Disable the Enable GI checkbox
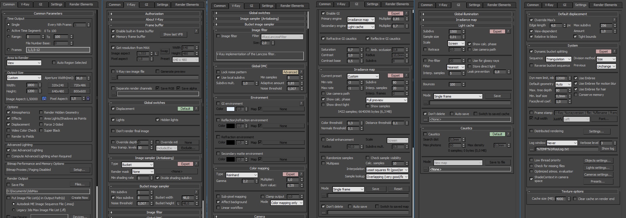 (x=323, y=13)
